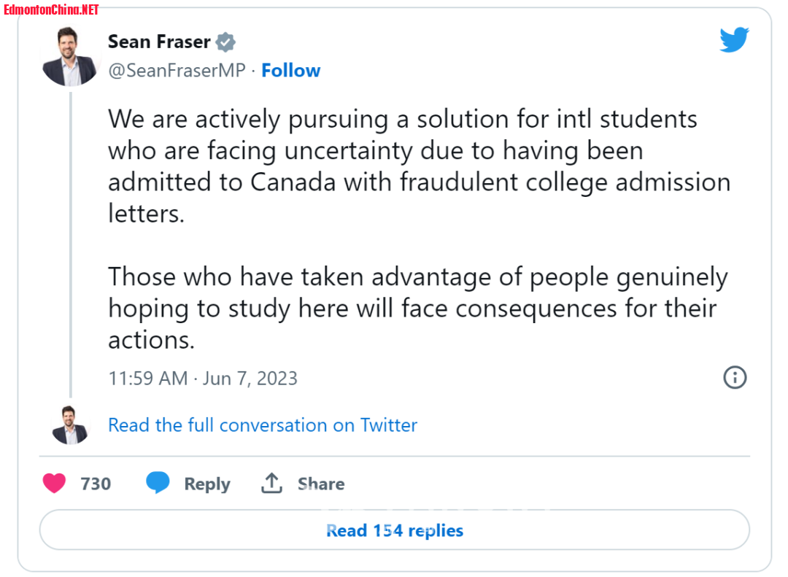Screen dimensions: 788x577
Task: Click the blue verified badge
Action: 226,42
